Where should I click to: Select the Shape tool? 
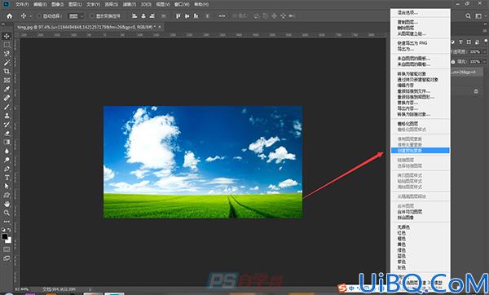click(7, 196)
